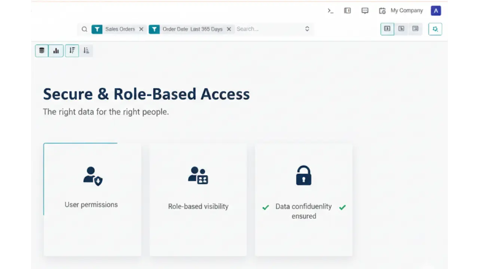Click the magnifier search icon in filter bar
The width and height of the screenshot is (479, 269).
(85, 29)
